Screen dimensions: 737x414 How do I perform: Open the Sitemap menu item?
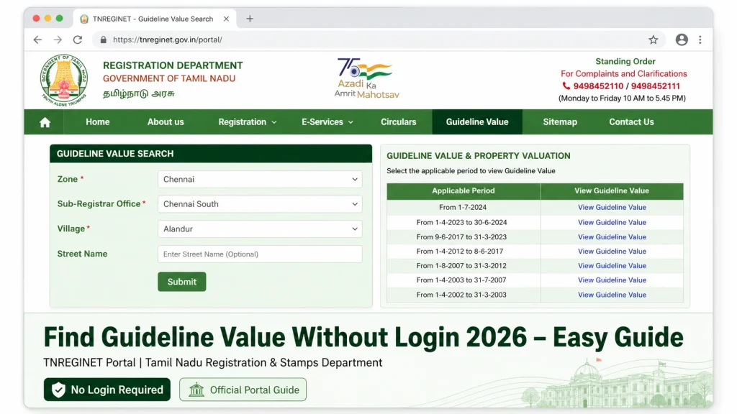(x=560, y=122)
